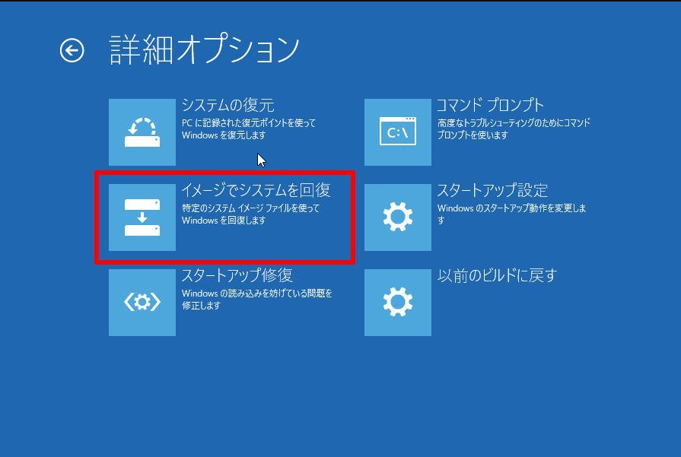Click the 以前のビルドに戻す gear icon tile
The width and height of the screenshot is (681, 457).
point(398,303)
